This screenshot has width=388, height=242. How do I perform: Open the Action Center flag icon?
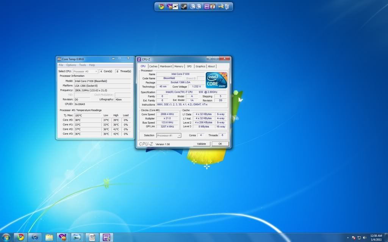[354, 238]
